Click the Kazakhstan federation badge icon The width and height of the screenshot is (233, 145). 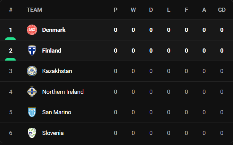point(32,71)
